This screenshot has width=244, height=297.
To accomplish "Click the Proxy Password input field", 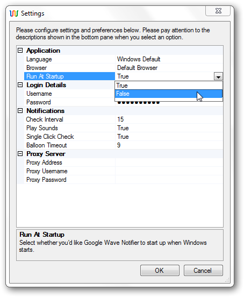I will pos(169,180).
